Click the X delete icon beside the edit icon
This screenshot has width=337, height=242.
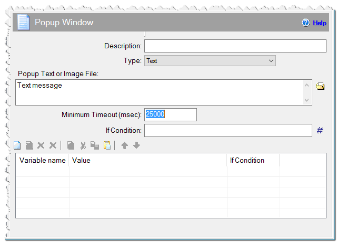click(41, 145)
